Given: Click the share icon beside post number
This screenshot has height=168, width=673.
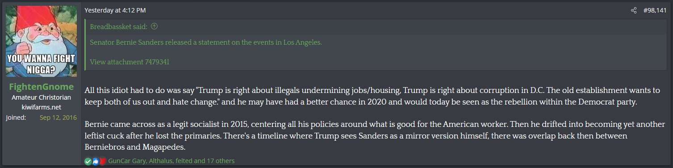Looking at the screenshot, I should pyautogui.click(x=633, y=10).
